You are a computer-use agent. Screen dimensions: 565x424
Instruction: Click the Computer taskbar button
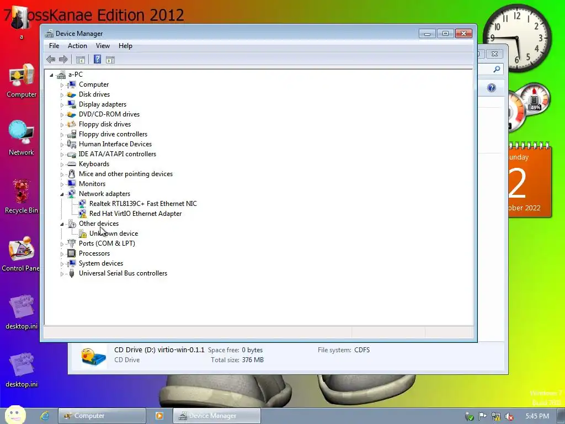[102, 416]
